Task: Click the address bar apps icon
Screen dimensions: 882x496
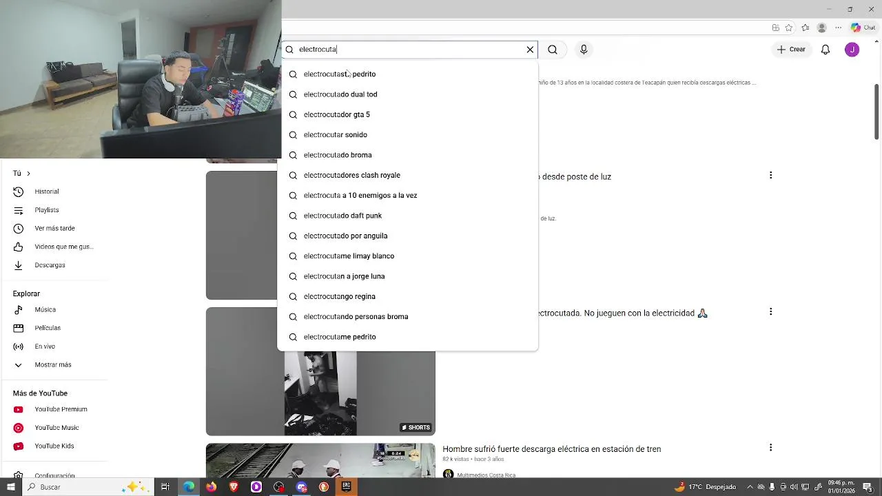Action: (x=776, y=28)
